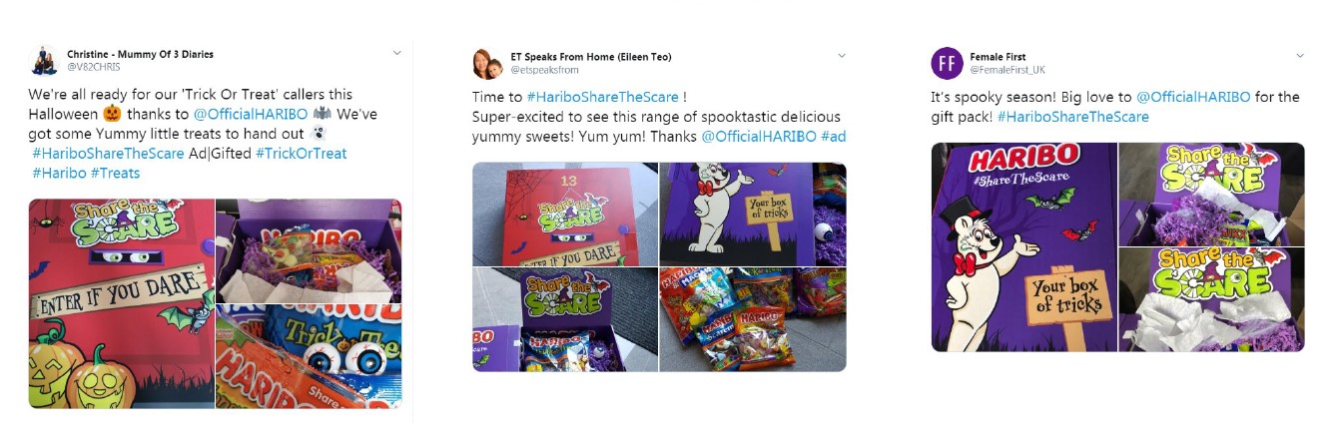Screen dimensions: 1338x443
Task: Click #HariboShareTheScare in ET Speaks tweet
Action: coord(602,97)
